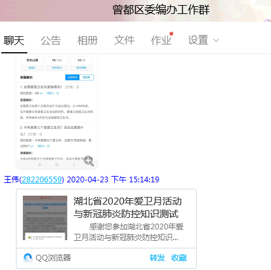Open the 作业 tab
This screenshot has width=271, height=270.
[161, 41]
